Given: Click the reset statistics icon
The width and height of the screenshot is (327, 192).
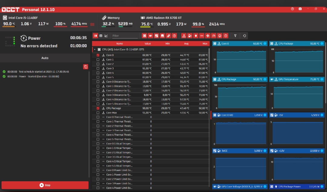Looking at the screenshot, I should coord(244,36).
